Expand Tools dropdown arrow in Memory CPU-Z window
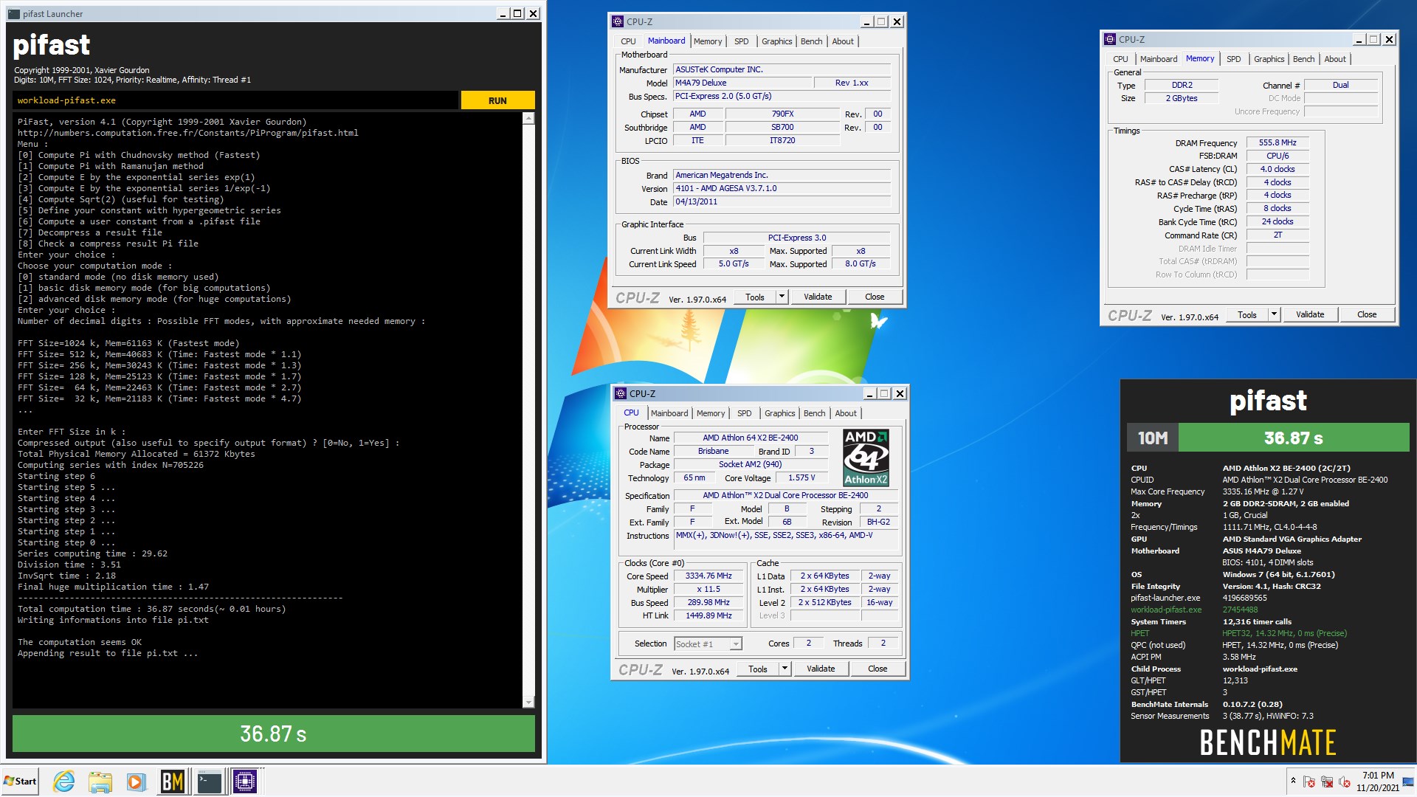 1274,314
